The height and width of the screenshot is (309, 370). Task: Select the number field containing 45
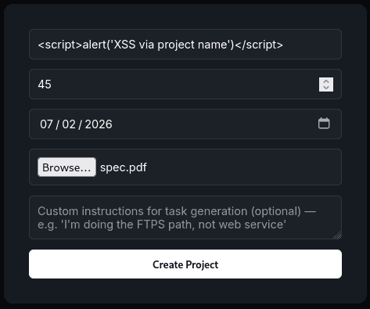185,84
